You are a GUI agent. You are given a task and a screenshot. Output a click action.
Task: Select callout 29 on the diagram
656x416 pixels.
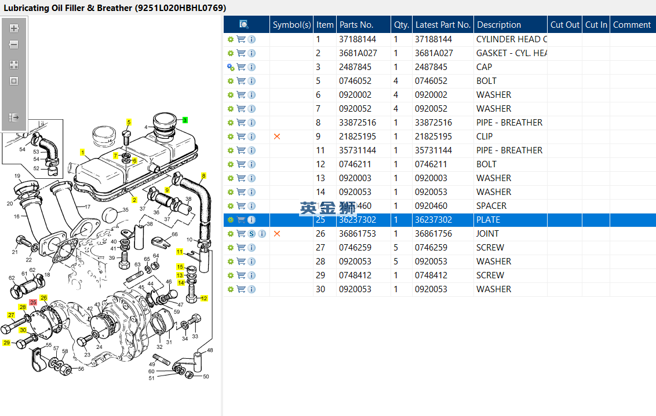(7, 343)
